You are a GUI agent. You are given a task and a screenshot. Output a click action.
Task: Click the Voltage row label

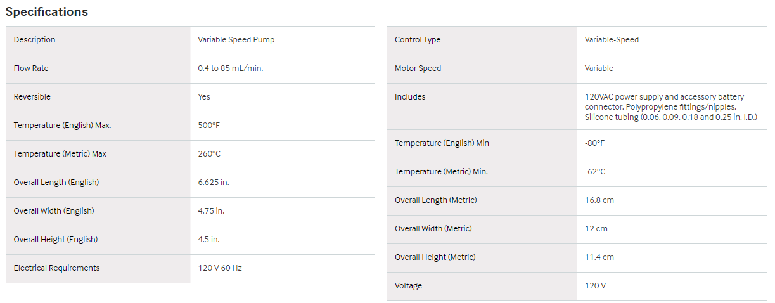tap(408, 286)
